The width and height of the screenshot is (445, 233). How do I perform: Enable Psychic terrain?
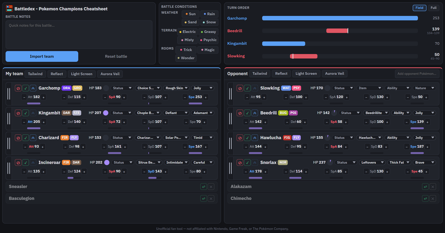[x=208, y=40]
